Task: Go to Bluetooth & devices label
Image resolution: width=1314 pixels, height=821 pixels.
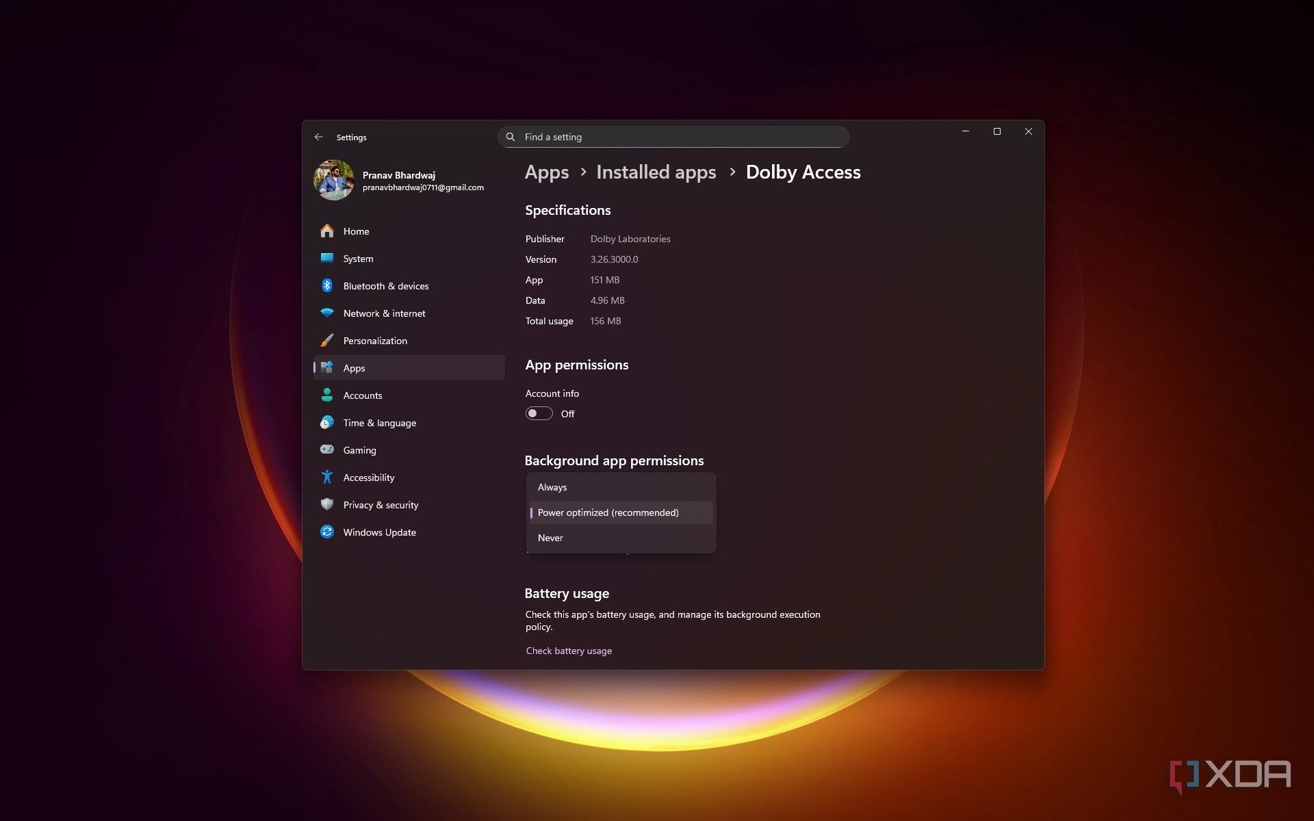Action: pos(386,286)
